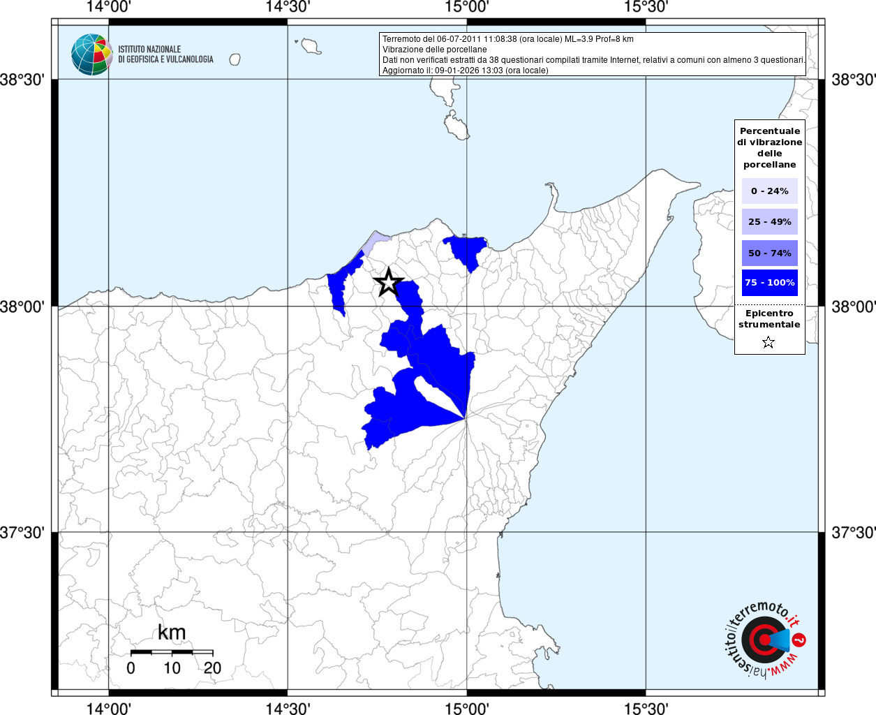Click the 'Istituto Nazionale di Geofisica e Vulcanologia' text

click(165, 54)
